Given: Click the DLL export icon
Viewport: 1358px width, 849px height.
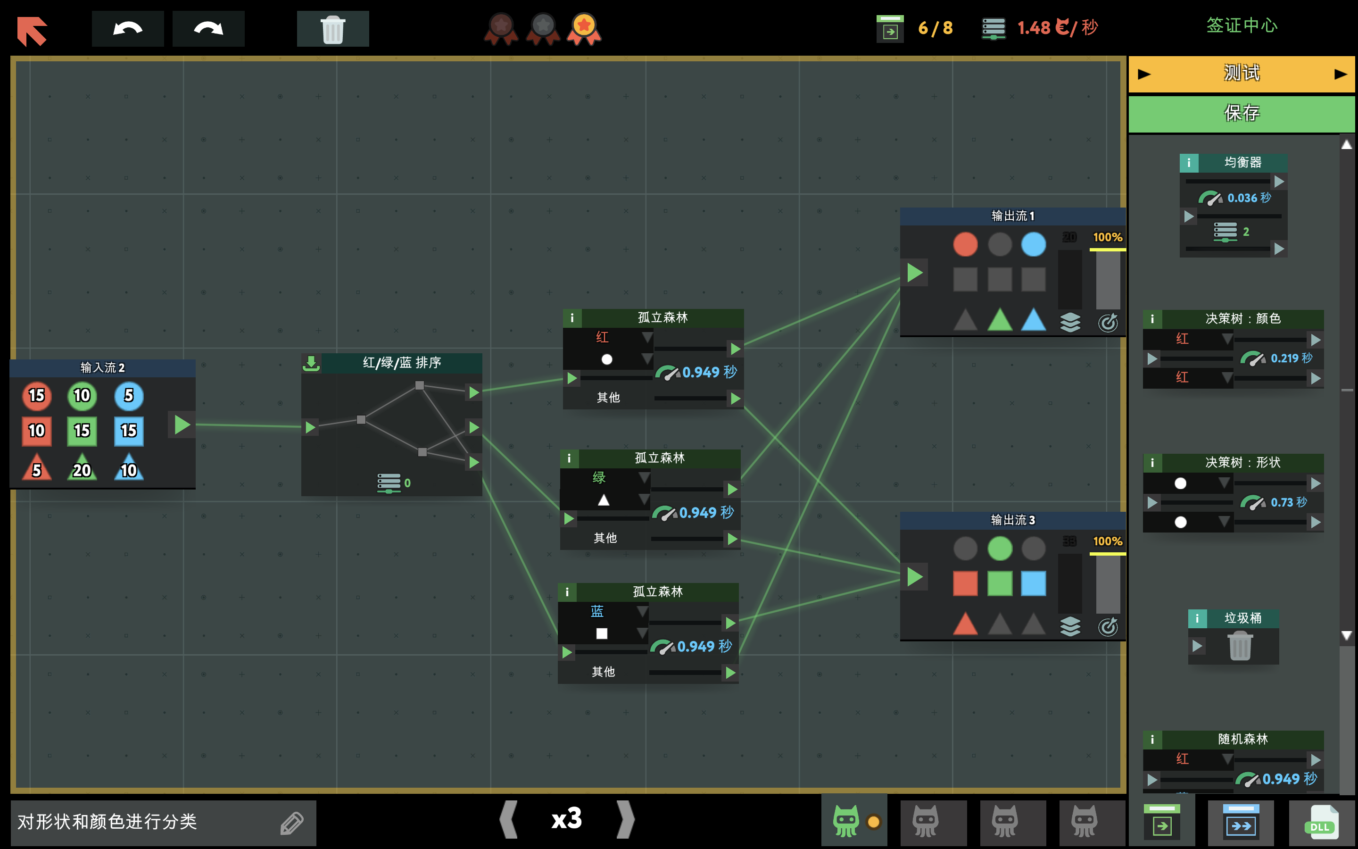Looking at the screenshot, I should 1321,823.
